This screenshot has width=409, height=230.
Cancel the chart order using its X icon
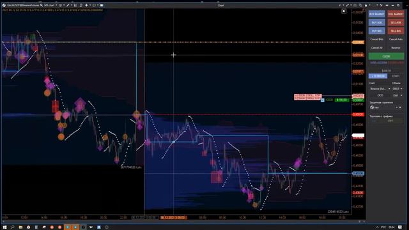click(322, 100)
